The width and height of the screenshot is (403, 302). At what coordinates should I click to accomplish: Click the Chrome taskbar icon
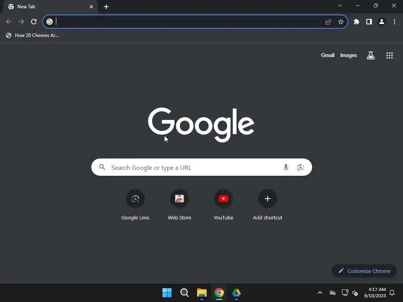click(219, 293)
